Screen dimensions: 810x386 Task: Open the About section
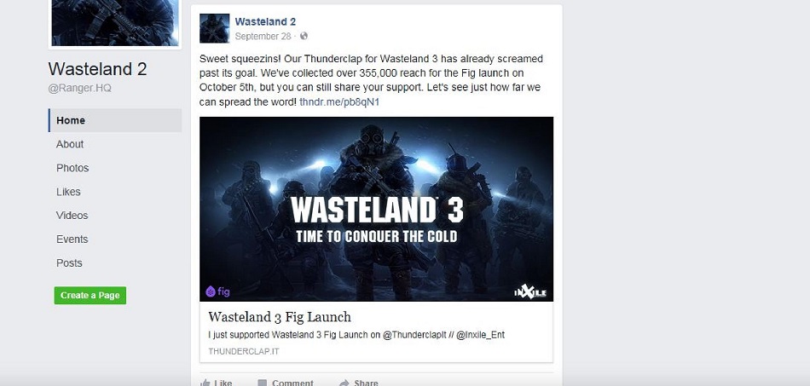(70, 144)
